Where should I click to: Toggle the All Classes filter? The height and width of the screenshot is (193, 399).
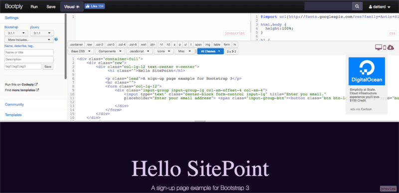(x=210, y=51)
